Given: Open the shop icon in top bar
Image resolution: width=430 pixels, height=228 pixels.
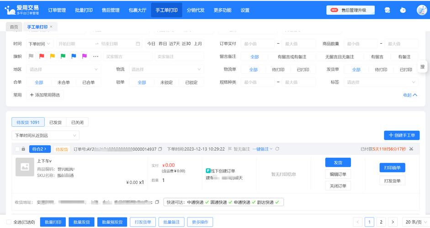Looking at the screenshot, I should (x=387, y=10).
